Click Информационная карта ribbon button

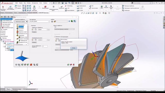coord(54,8)
